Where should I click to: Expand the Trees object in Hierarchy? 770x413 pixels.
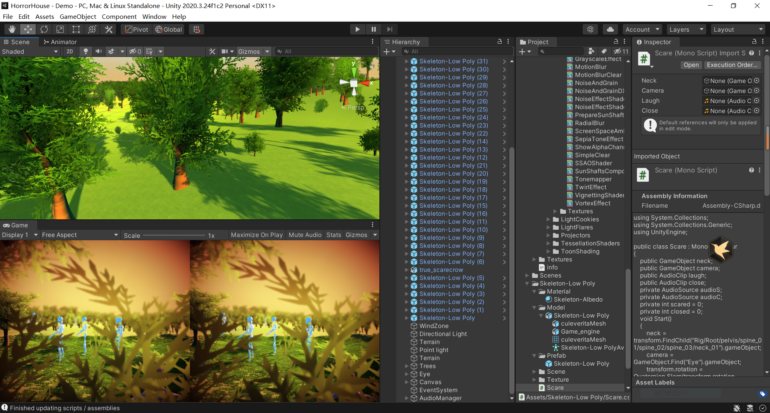coord(407,366)
